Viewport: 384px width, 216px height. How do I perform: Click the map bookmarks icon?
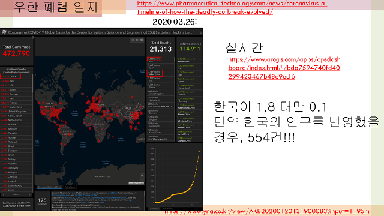133,40
